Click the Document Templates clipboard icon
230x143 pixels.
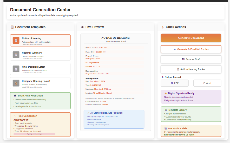click(x=12, y=27)
